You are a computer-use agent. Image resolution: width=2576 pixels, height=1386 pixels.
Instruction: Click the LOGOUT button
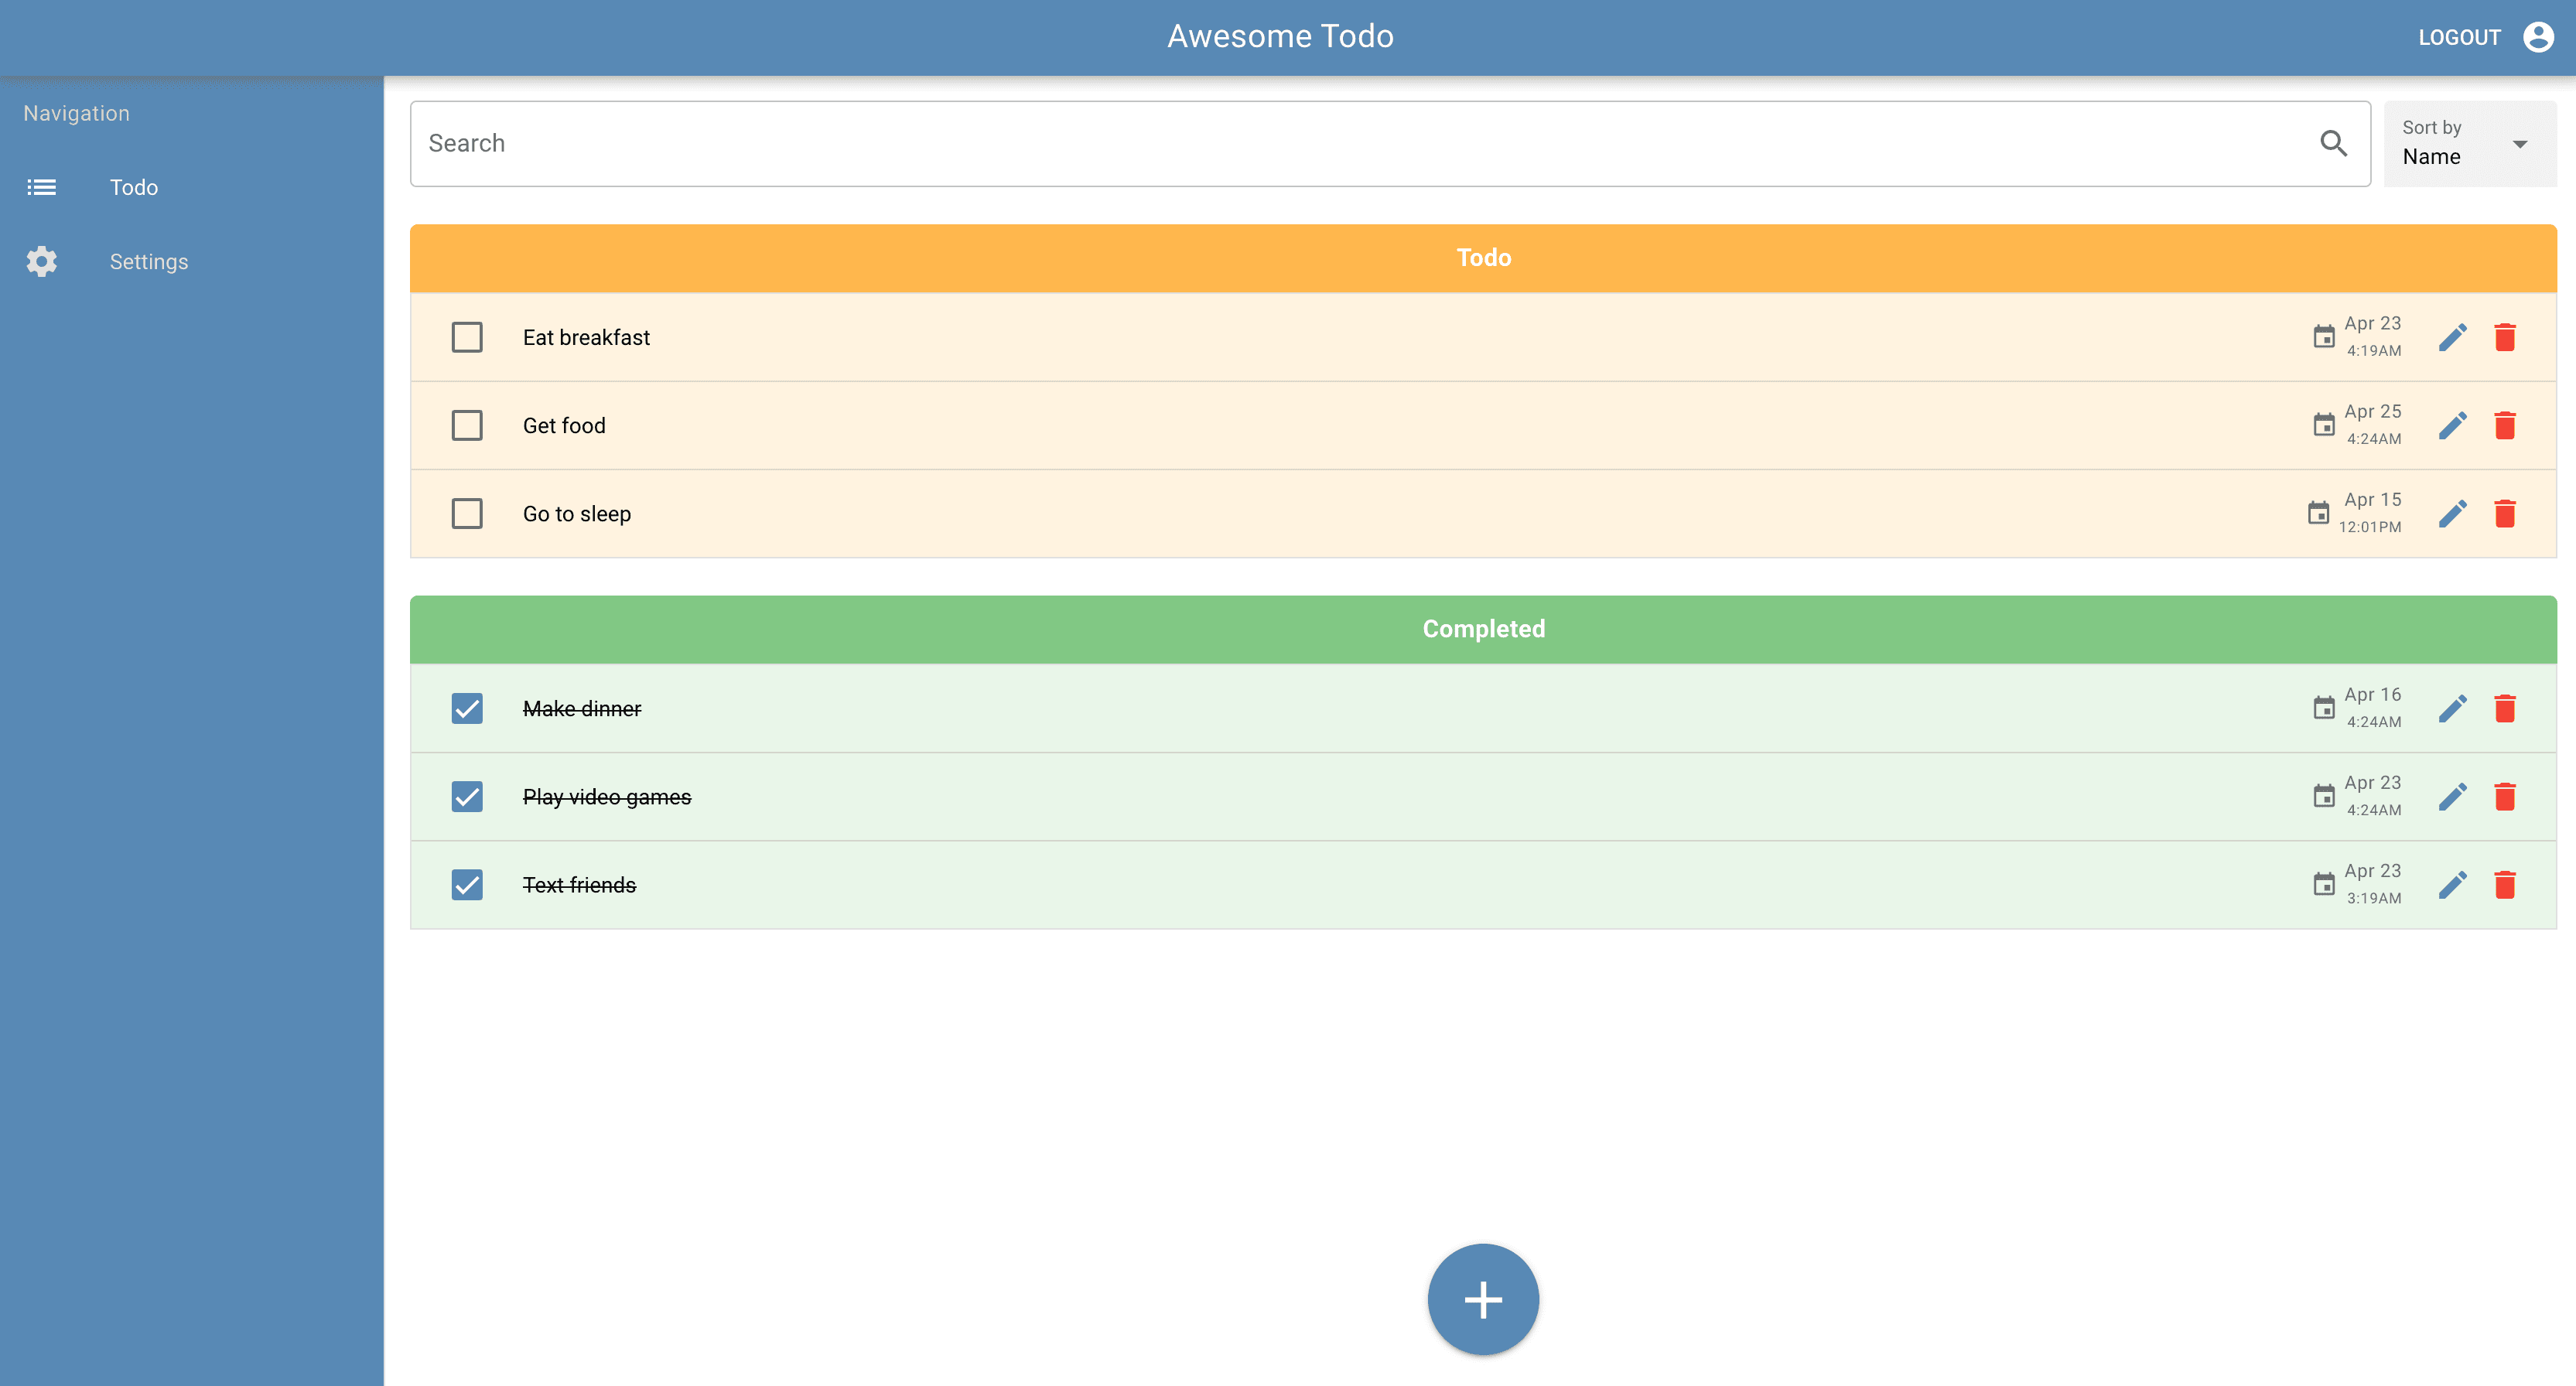[2458, 37]
